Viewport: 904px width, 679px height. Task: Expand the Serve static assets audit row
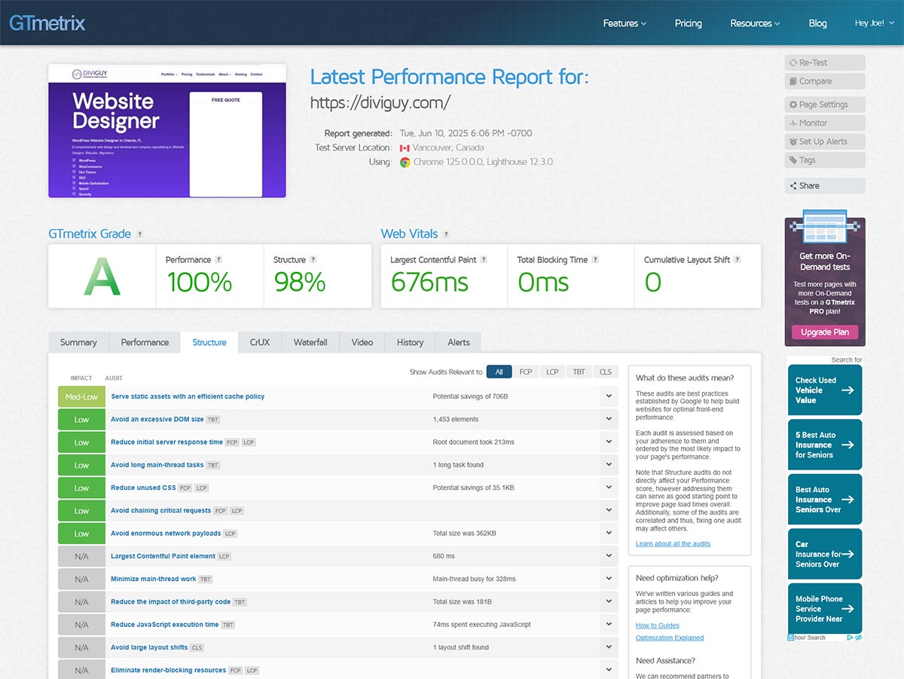tap(609, 397)
